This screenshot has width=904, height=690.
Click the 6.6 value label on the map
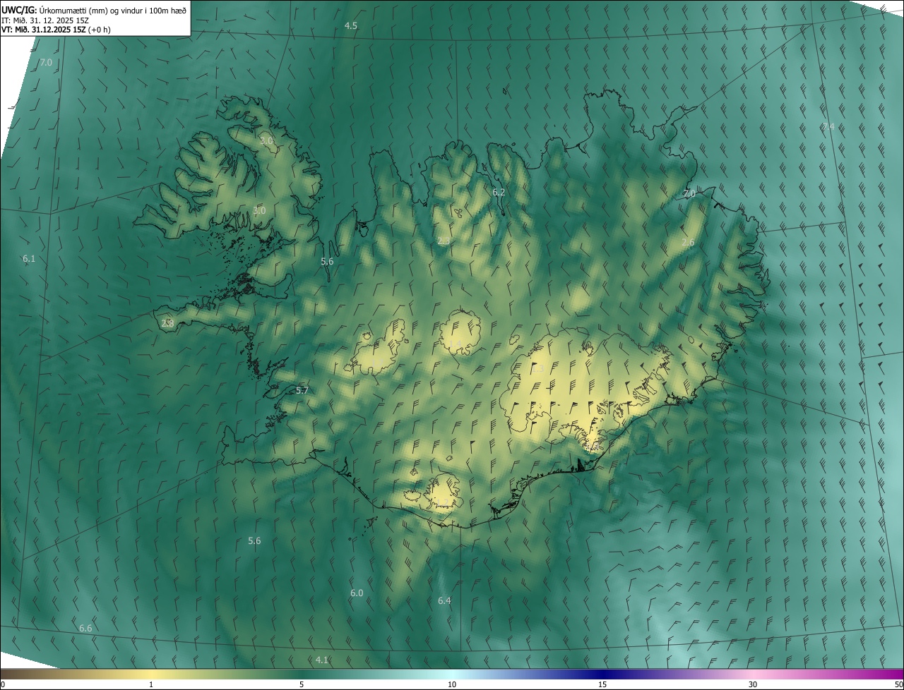[x=85, y=628]
